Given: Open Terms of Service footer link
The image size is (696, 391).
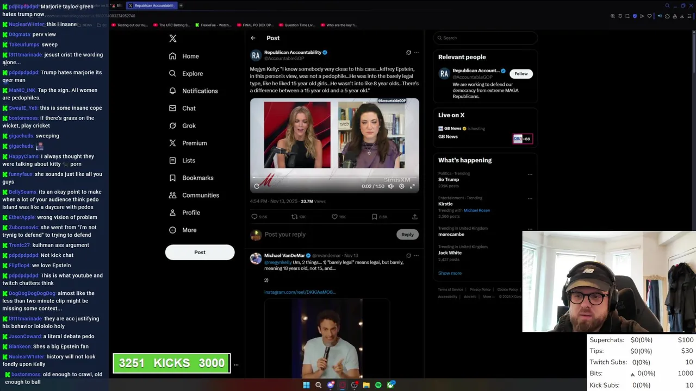Looking at the screenshot, I should [451, 289].
